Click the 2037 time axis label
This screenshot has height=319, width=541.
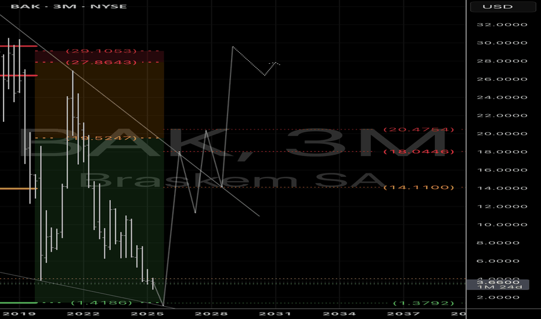click(403, 314)
